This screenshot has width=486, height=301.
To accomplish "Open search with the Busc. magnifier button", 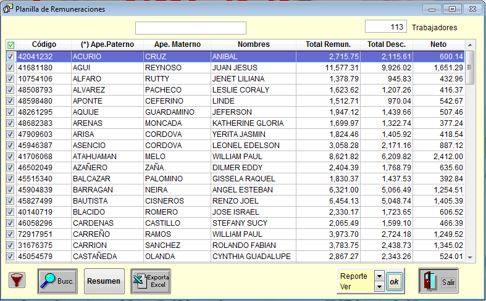I will tap(58, 281).
